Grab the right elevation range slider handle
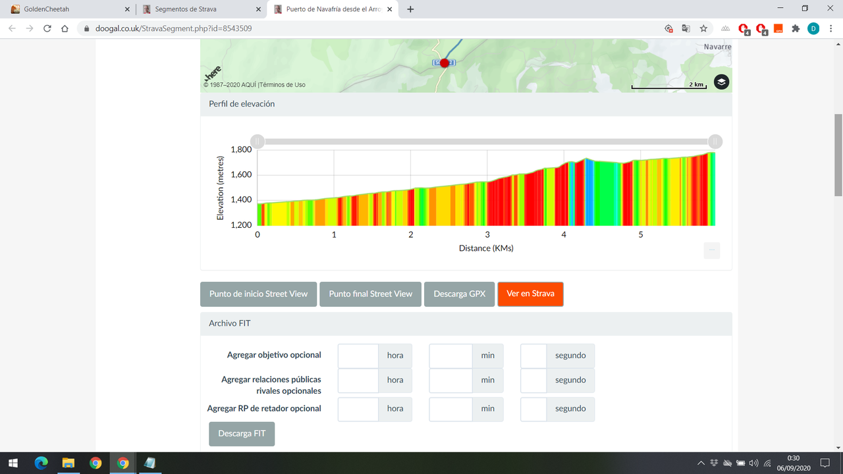 [715, 142]
